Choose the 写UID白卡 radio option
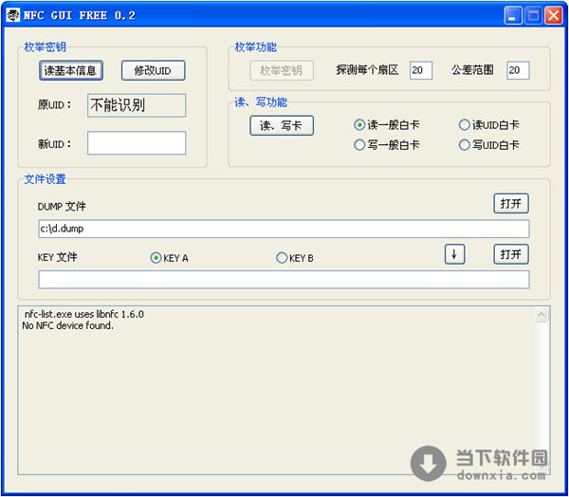 tap(465, 145)
